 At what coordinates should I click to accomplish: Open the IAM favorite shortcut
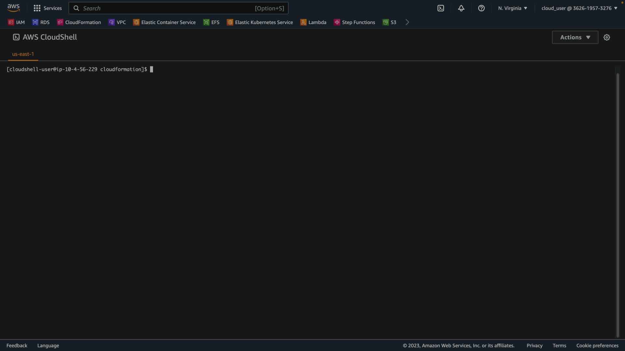16,22
